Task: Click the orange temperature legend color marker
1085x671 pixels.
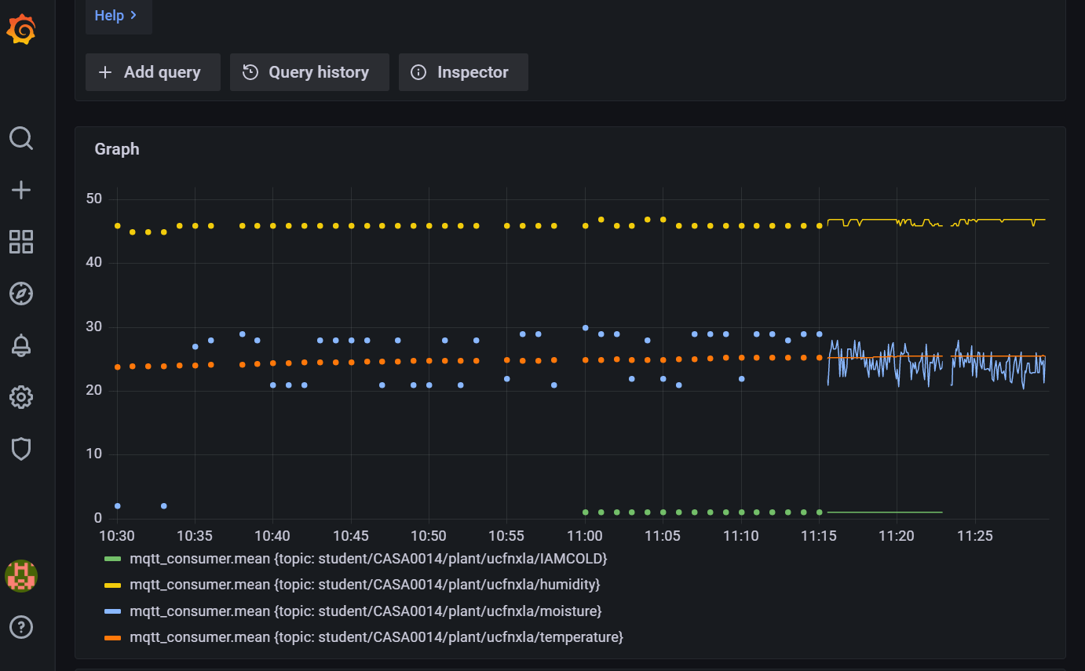Action: (112, 636)
